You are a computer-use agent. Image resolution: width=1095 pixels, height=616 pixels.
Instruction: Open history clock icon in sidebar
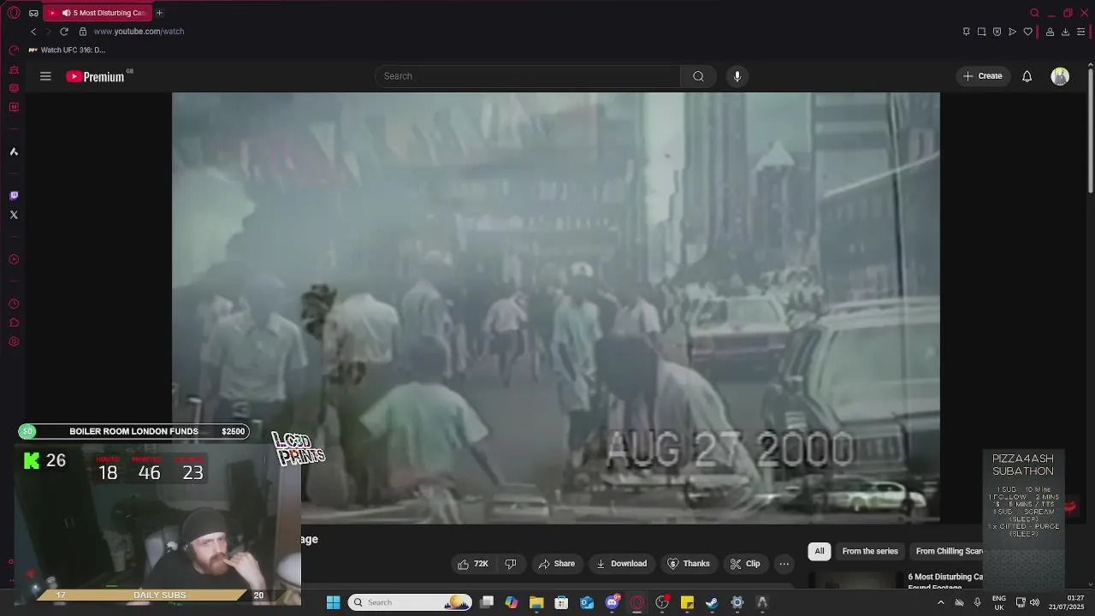tap(14, 305)
